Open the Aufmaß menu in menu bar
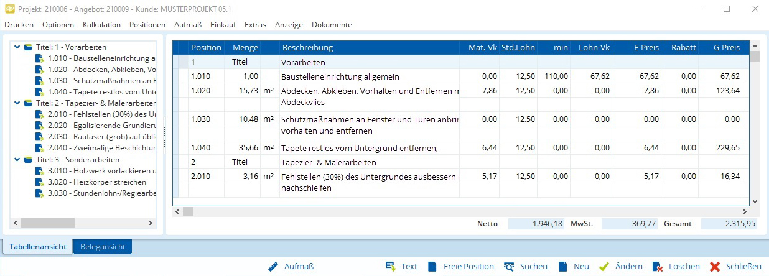This screenshot has width=769, height=276. pos(188,25)
